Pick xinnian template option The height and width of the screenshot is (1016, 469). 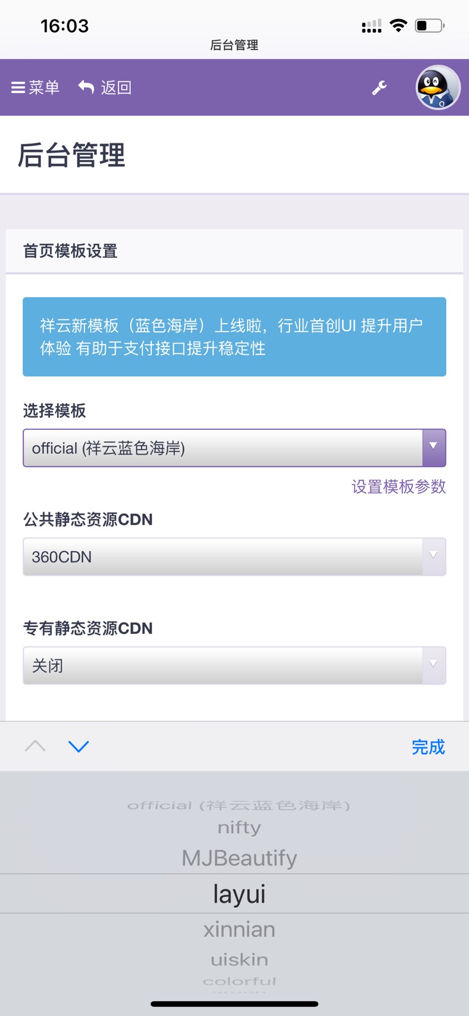(239, 929)
